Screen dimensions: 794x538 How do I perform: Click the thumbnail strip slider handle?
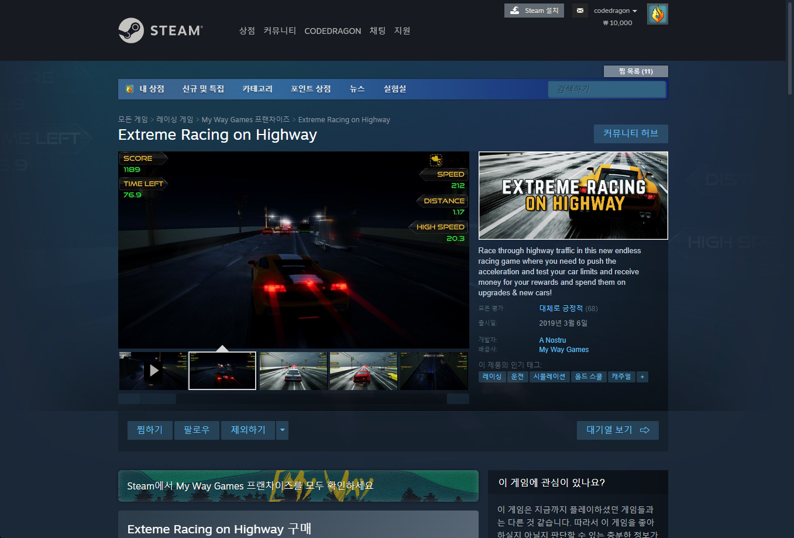pos(159,399)
